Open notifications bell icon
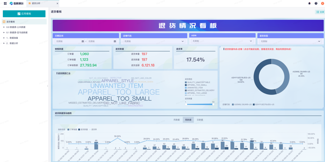The width and height of the screenshot is (325, 162). (310, 4)
